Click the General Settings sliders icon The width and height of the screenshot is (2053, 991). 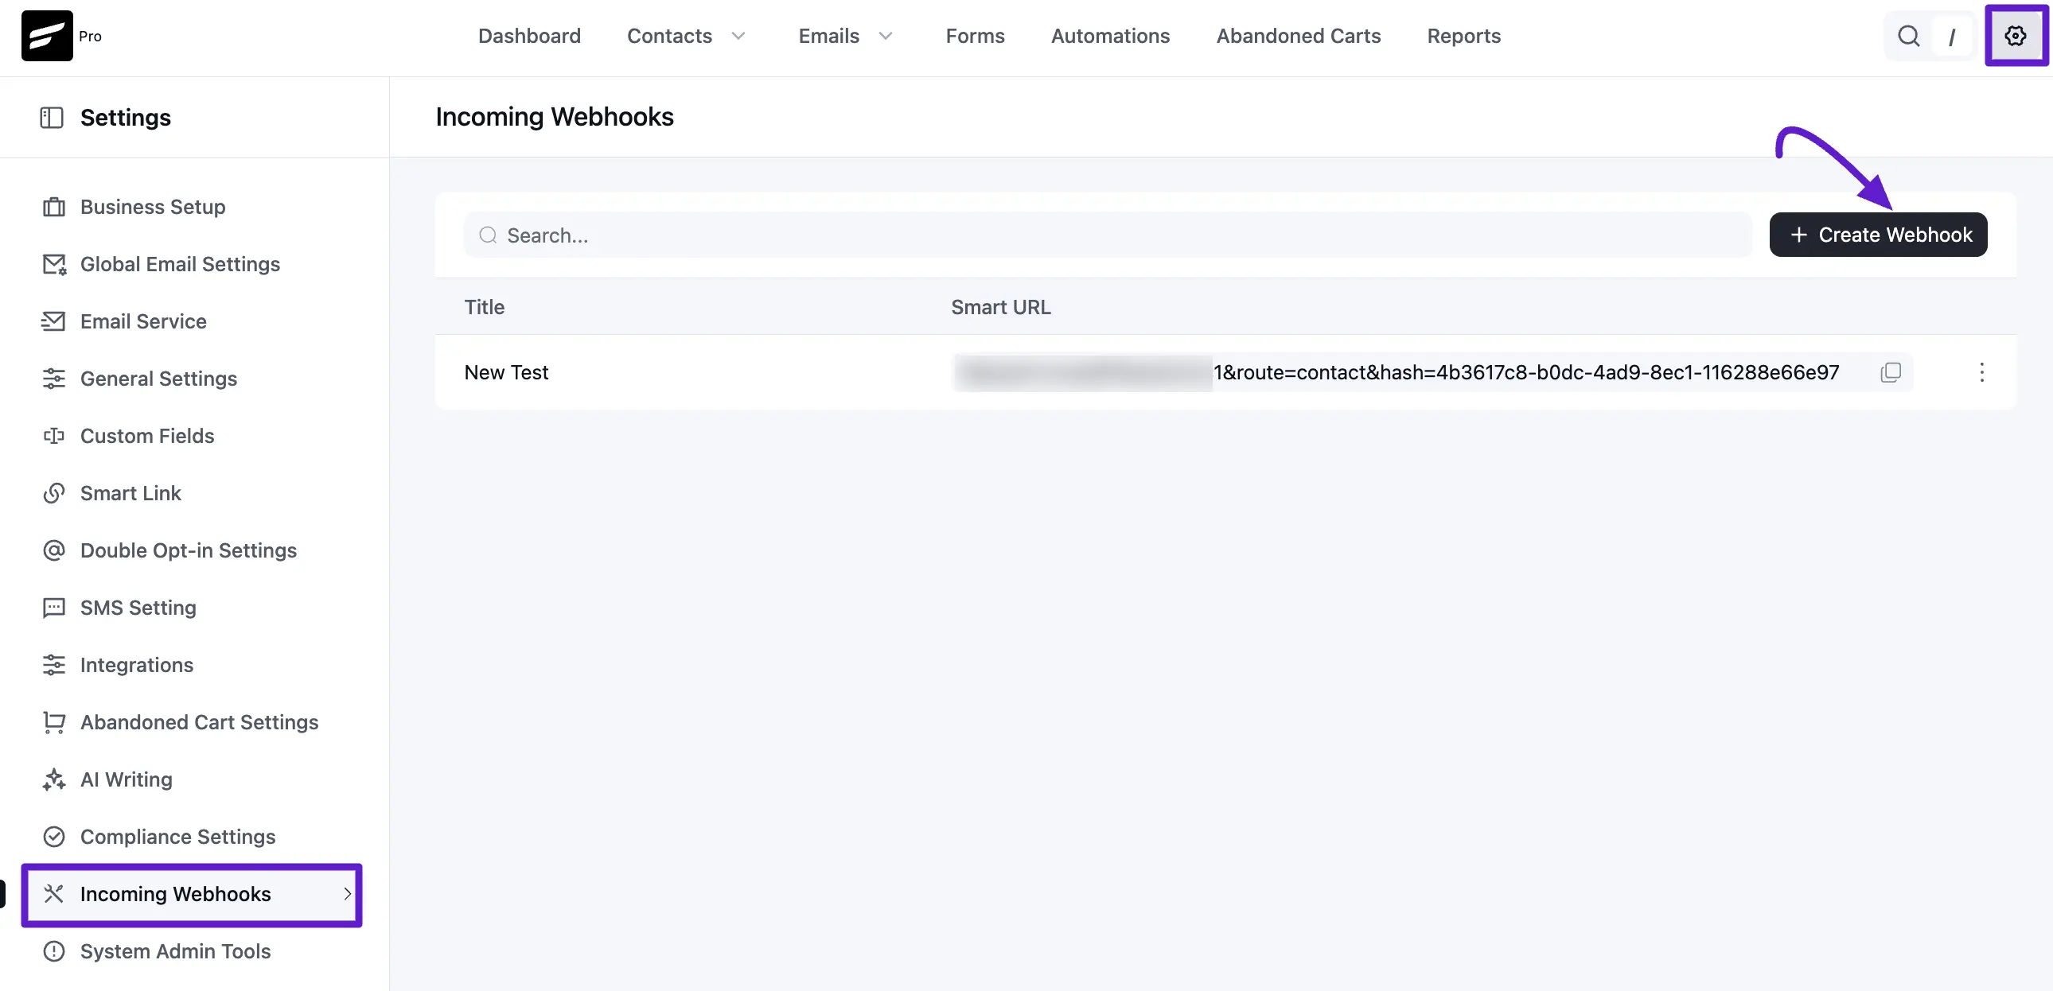pos(53,379)
